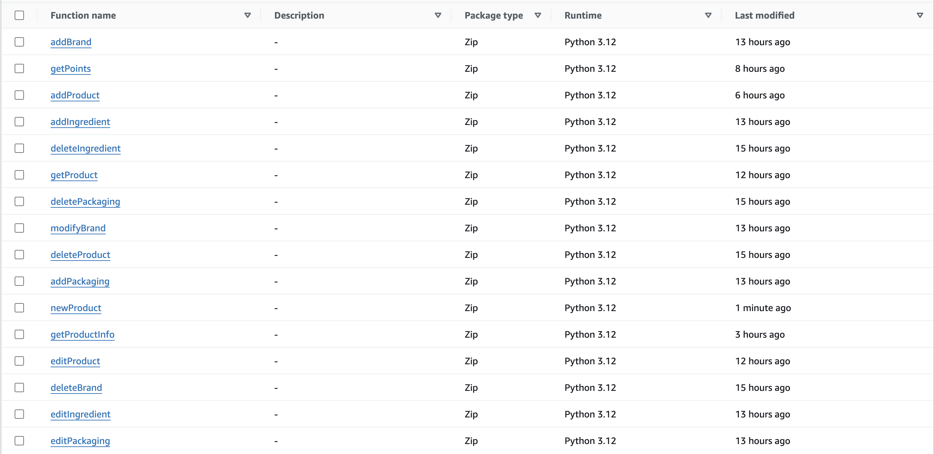Viewport: 934px width, 454px height.
Task: Sort by the Last modified arrow
Action: click(x=919, y=15)
